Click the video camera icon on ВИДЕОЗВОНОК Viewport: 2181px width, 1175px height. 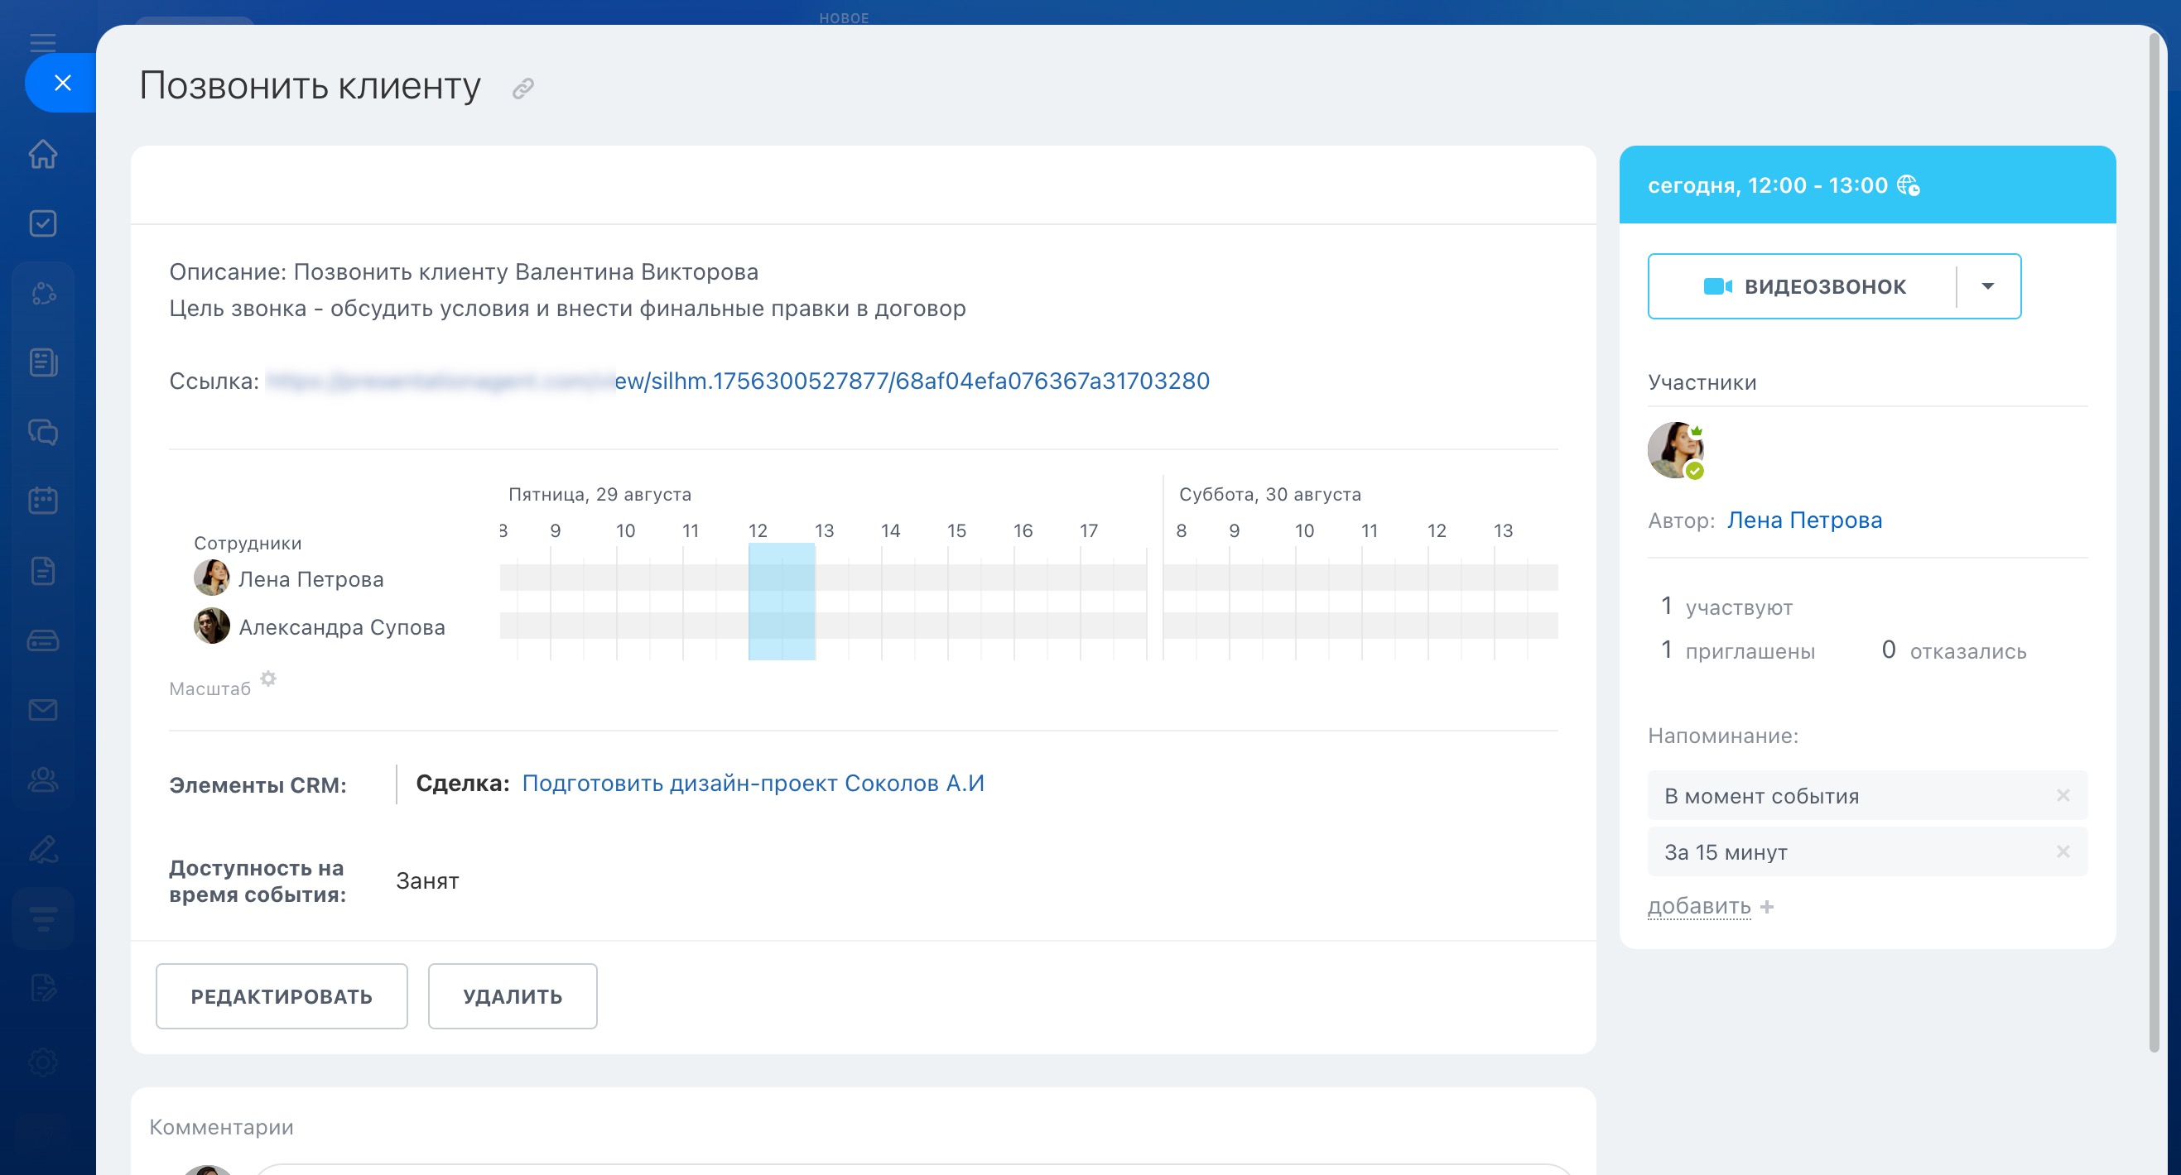(1718, 287)
